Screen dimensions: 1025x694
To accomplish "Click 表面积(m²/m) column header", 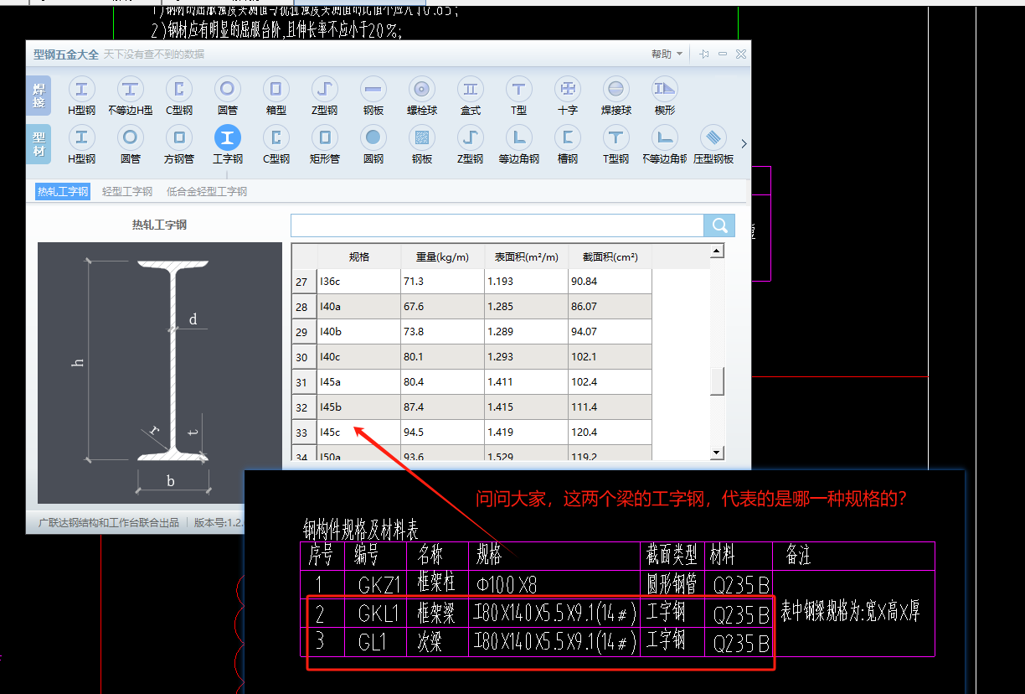I will (526, 257).
